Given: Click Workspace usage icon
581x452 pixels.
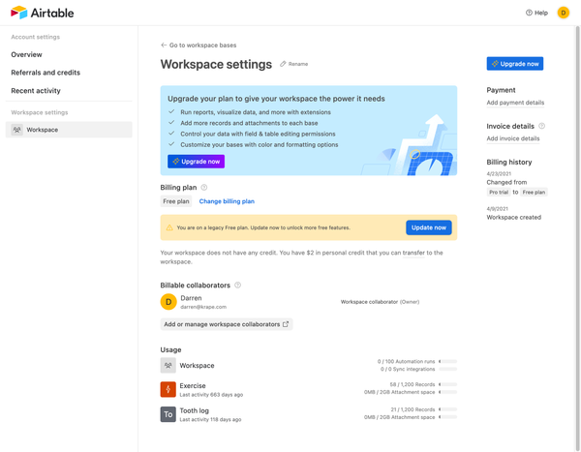Looking at the screenshot, I should click(x=168, y=365).
